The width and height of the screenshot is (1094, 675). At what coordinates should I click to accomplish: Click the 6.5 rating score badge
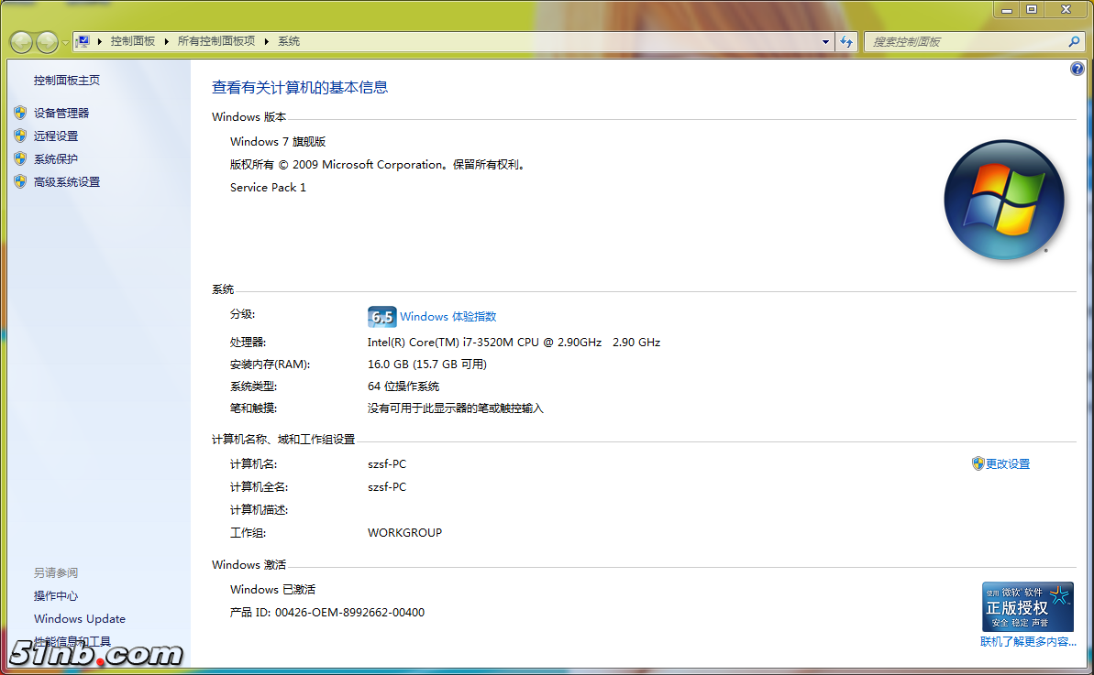click(x=381, y=317)
